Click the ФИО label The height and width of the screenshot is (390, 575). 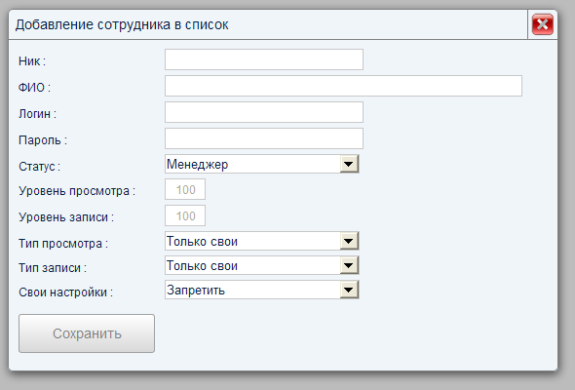pyautogui.click(x=34, y=88)
